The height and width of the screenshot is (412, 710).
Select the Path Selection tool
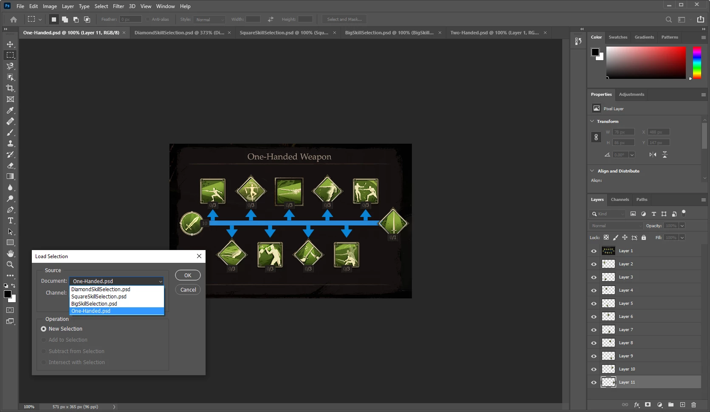10,231
